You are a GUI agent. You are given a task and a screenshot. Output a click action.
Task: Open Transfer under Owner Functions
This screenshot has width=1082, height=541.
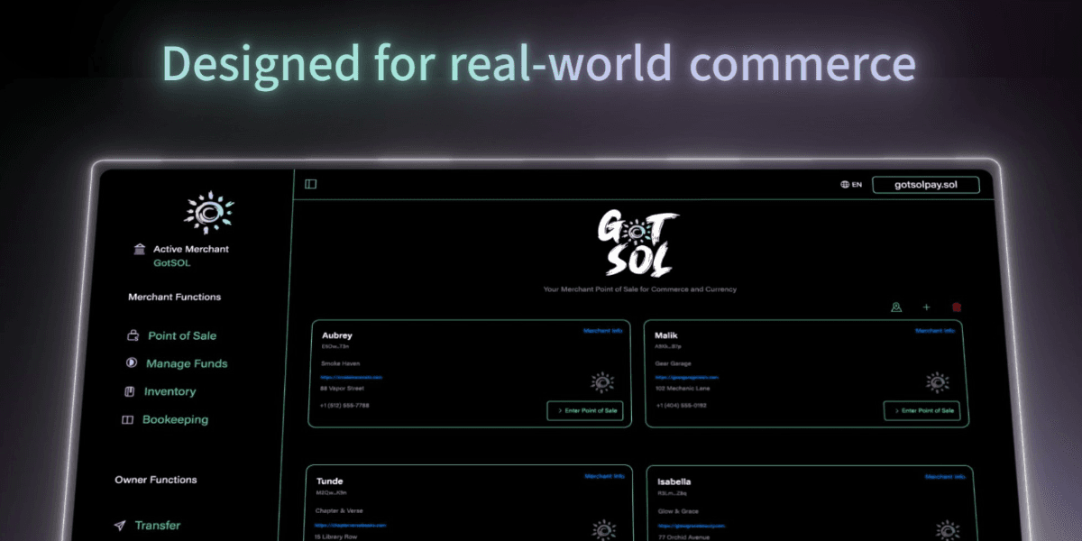[157, 525]
